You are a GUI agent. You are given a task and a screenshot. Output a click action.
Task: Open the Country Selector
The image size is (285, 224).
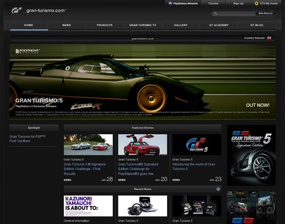click(x=254, y=38)
